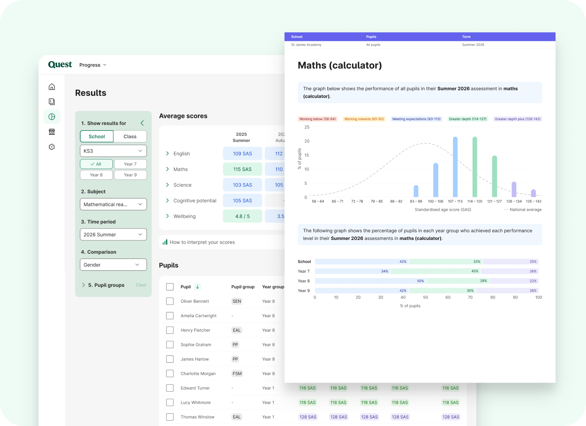Open How to interpret your scores

click(202, 242)
